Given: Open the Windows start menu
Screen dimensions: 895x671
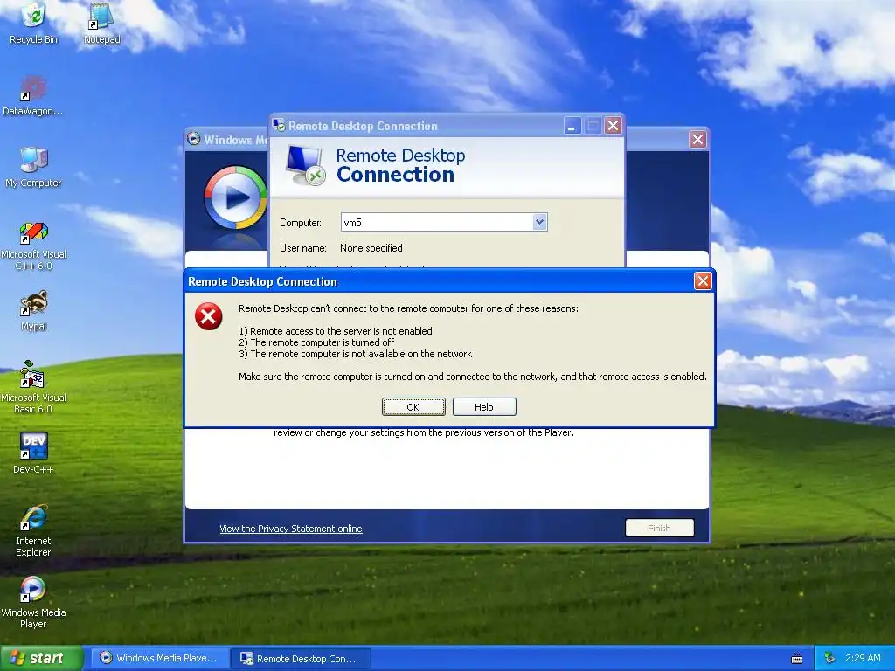Looking at the screenshot, I should point(41,658).
